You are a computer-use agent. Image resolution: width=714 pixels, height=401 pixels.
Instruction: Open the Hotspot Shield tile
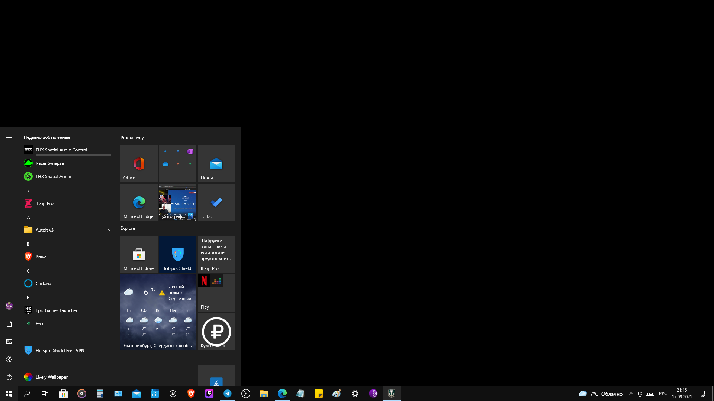[177, 254]
